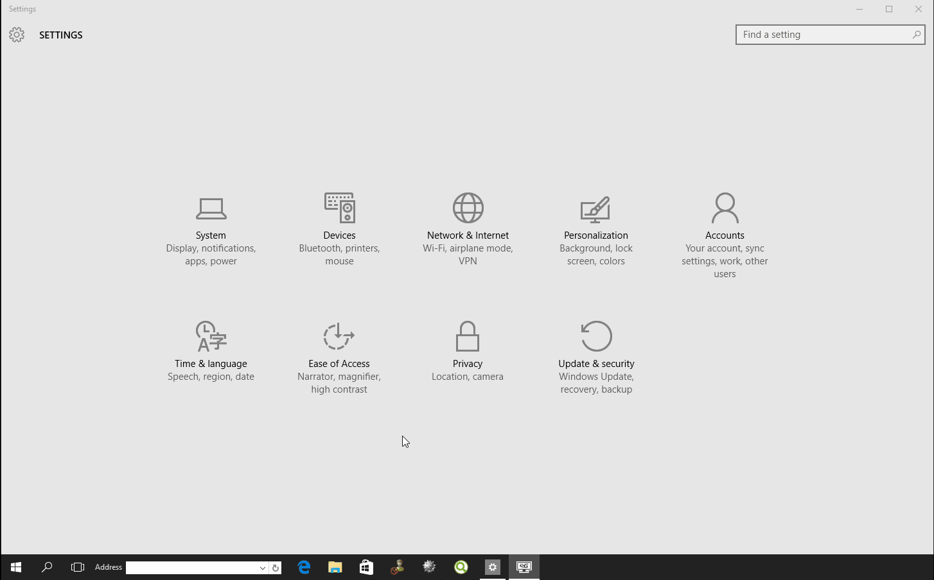This screenshot has width=934, height=580.
Task: Click the 'Time & language' title text
Action: pos(211,364)
